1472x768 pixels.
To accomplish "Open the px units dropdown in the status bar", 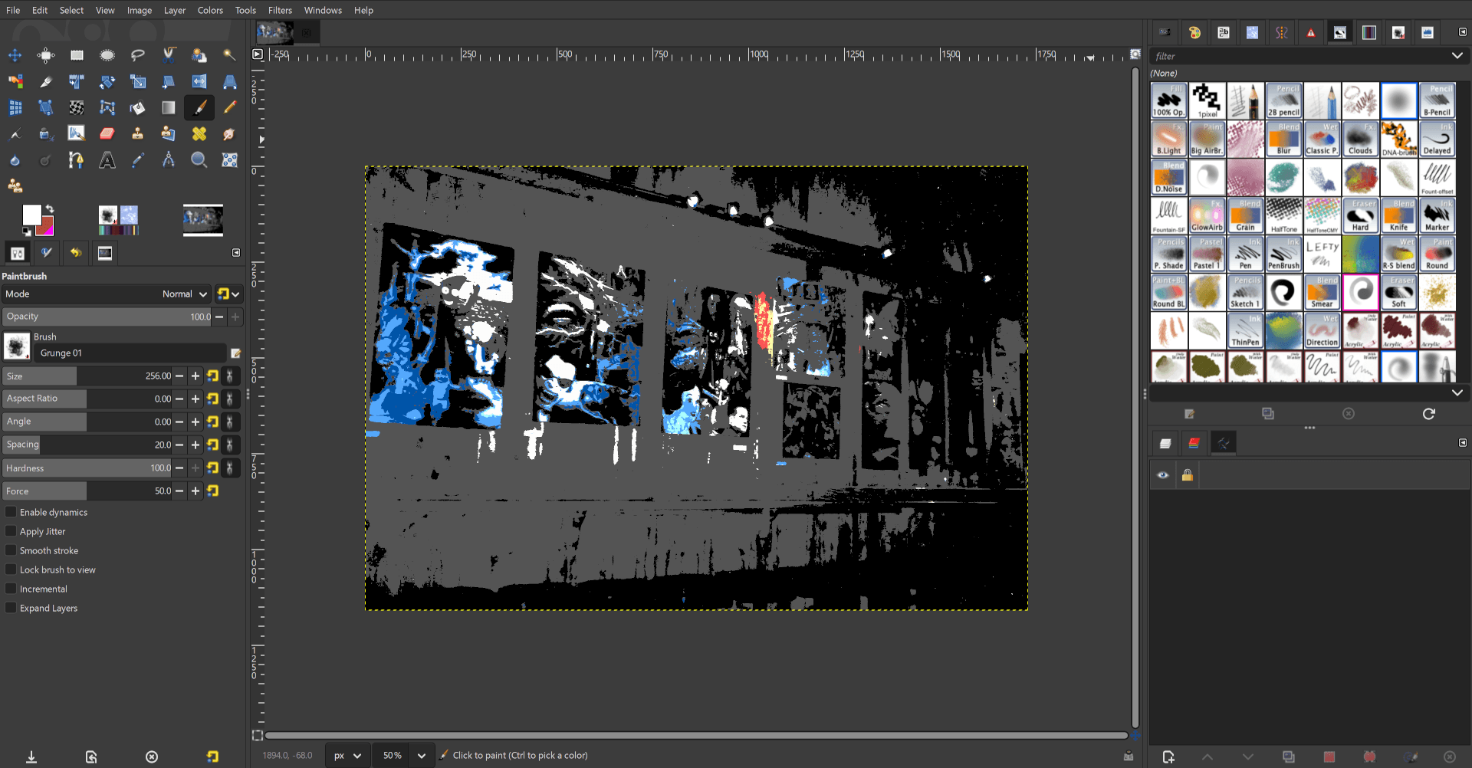I will click(x=347, y=755).
